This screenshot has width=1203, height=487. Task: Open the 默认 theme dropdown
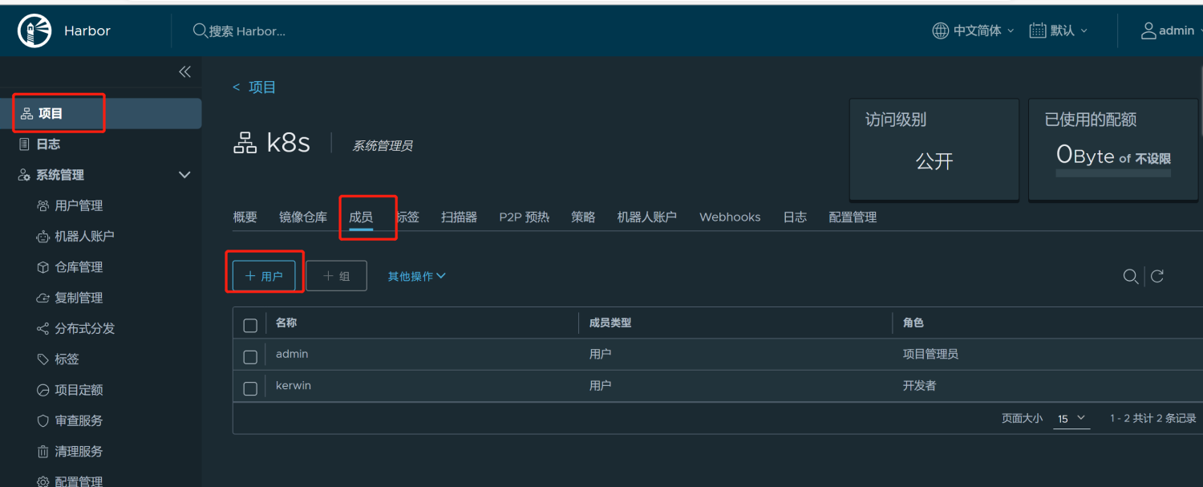[1059, 30]
